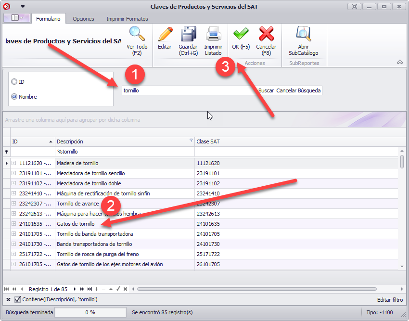Click the Editar pencil icon
This screenshot has width=409, height=321.
pos(165,34)
